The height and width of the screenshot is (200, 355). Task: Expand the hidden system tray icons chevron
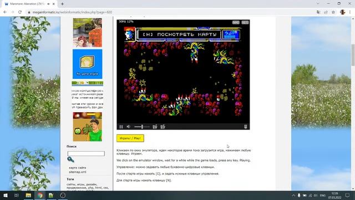(x=293, y=196)
